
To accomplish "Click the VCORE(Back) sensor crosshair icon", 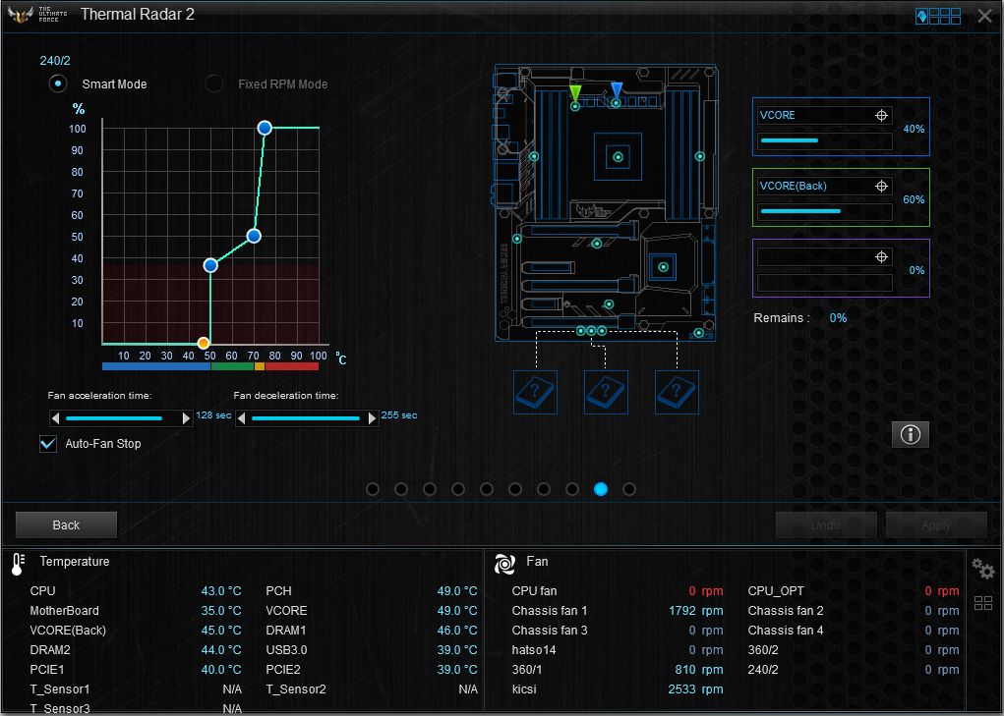I will (881, 186).
